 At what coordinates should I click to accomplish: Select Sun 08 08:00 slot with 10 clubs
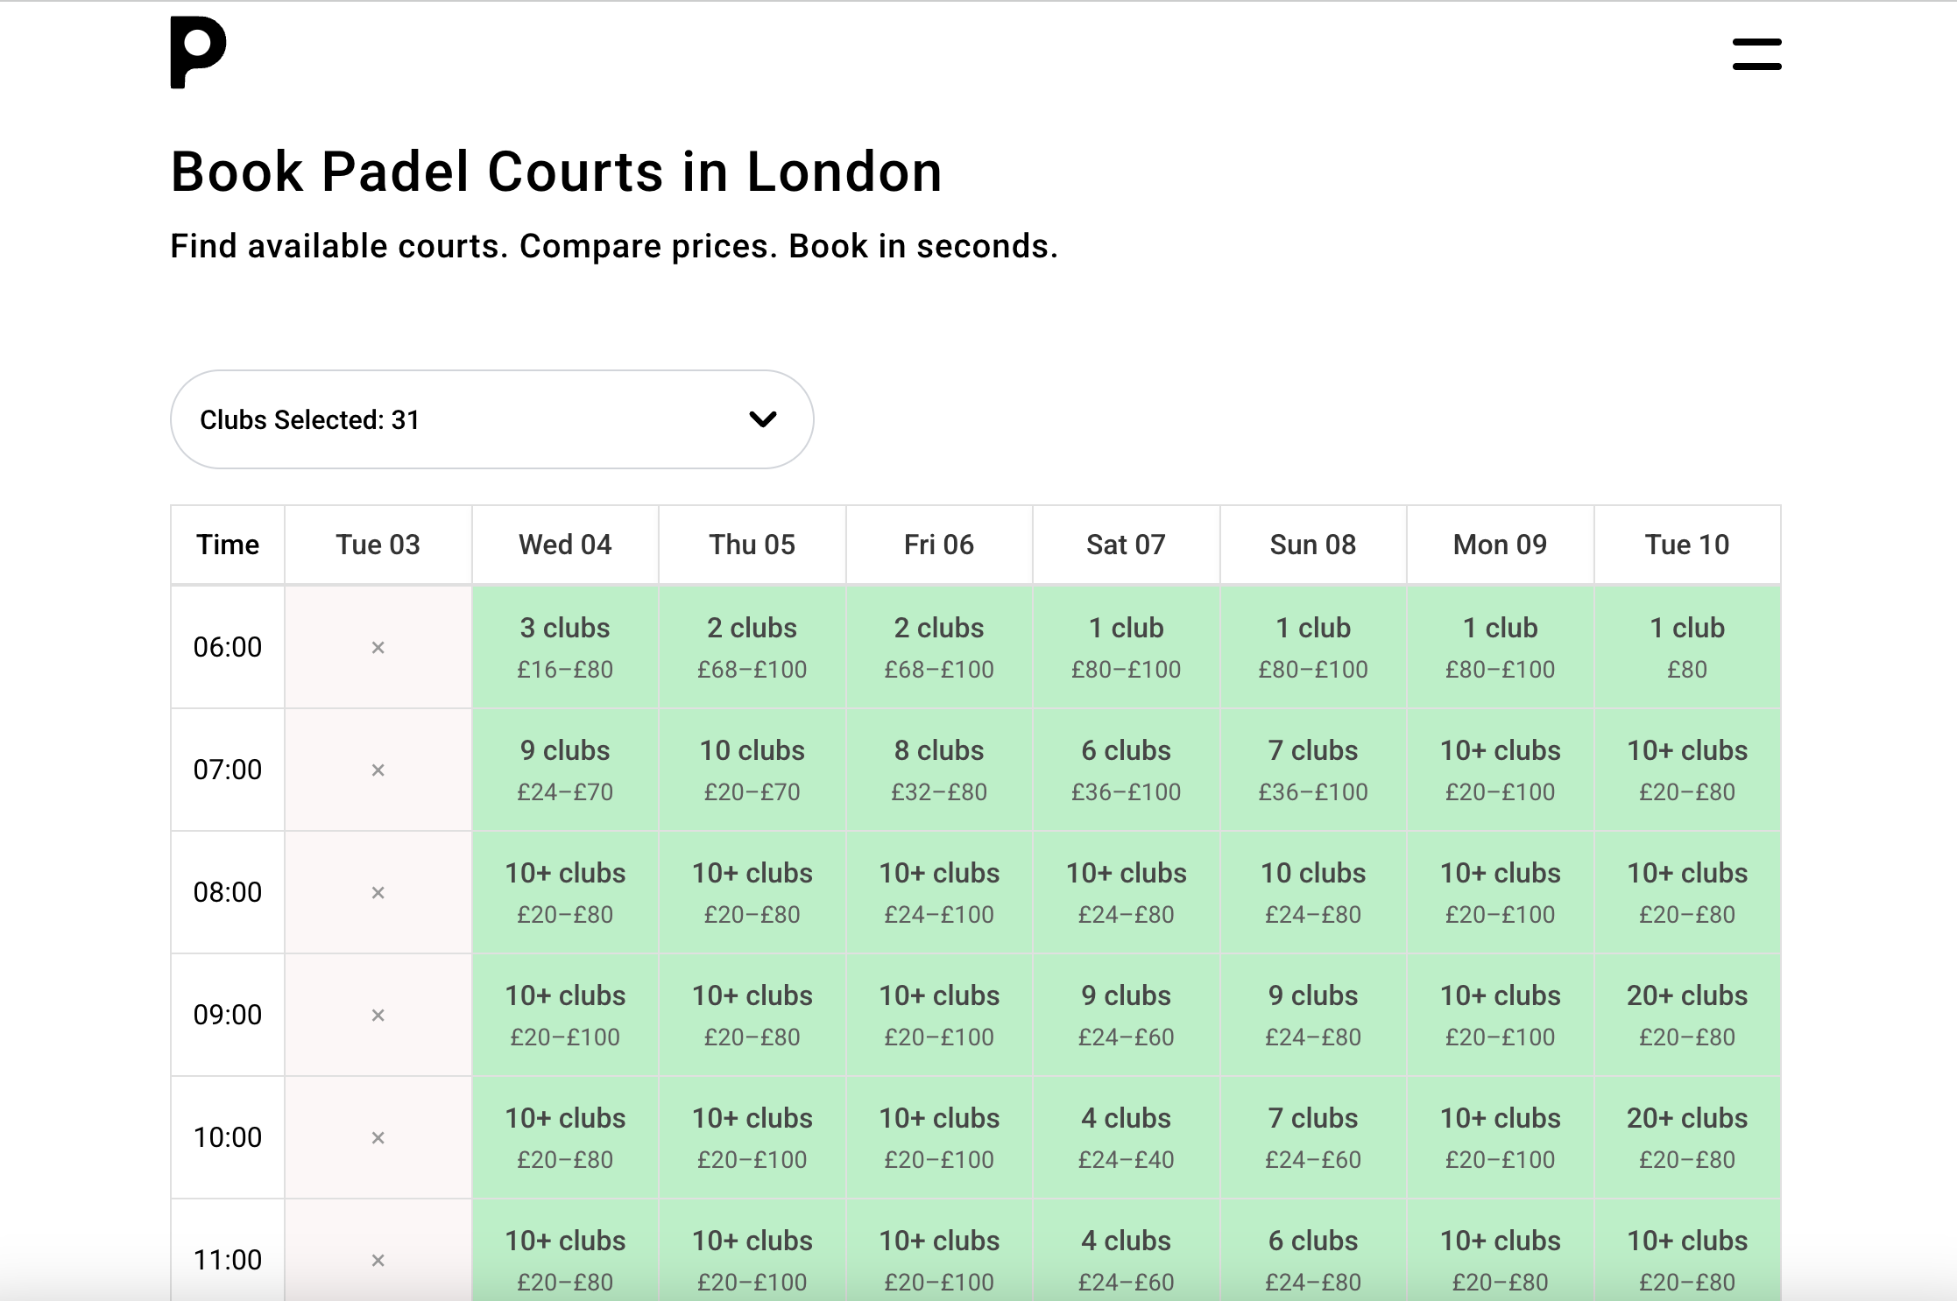pos(1313,893)
